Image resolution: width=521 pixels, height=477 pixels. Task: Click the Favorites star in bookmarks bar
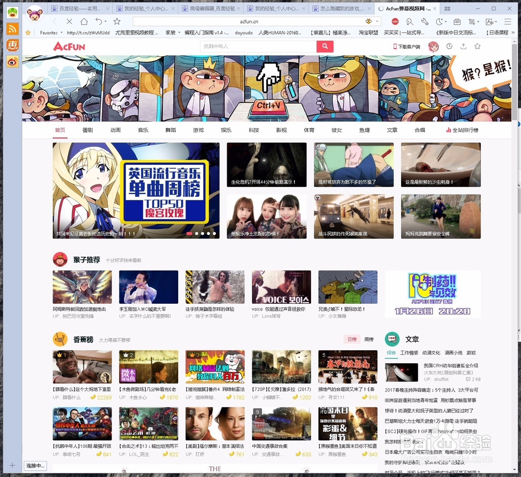[x=28, y=33]
